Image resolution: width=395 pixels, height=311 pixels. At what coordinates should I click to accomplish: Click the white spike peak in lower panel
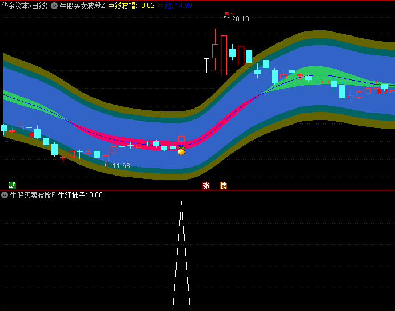(181, 202)
